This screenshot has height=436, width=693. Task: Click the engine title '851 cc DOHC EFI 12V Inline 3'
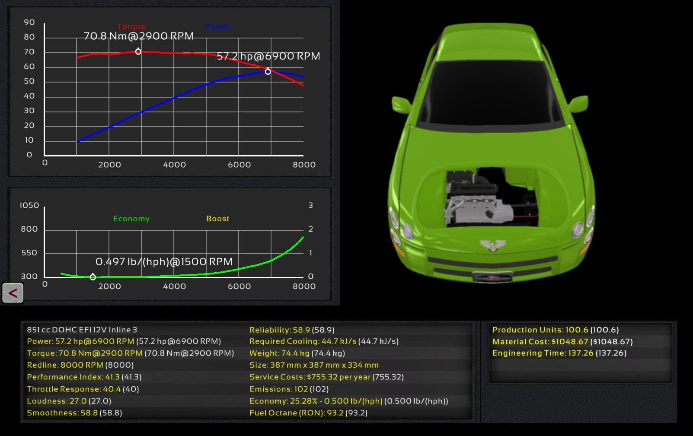pos(82,330)
